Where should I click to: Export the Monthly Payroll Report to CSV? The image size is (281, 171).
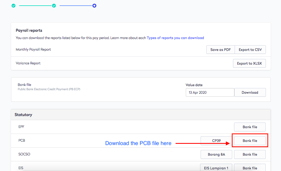coord(250,50)
